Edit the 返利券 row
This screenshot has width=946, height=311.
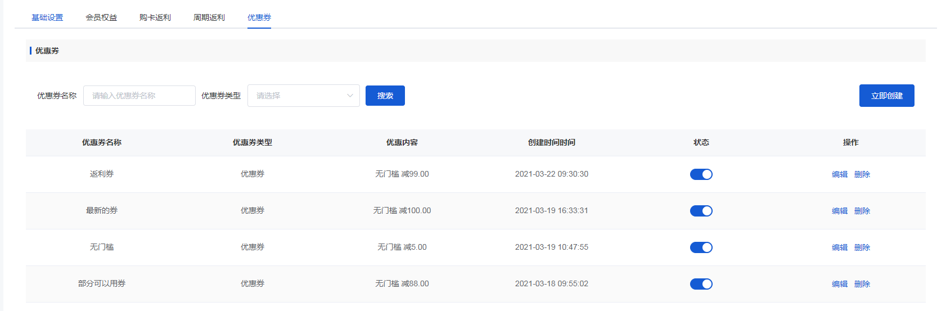click(840, 174)
